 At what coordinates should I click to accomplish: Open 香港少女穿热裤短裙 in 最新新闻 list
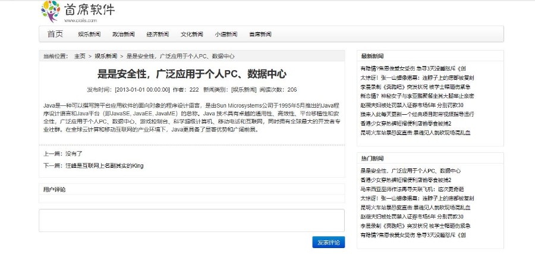[405, 124]
